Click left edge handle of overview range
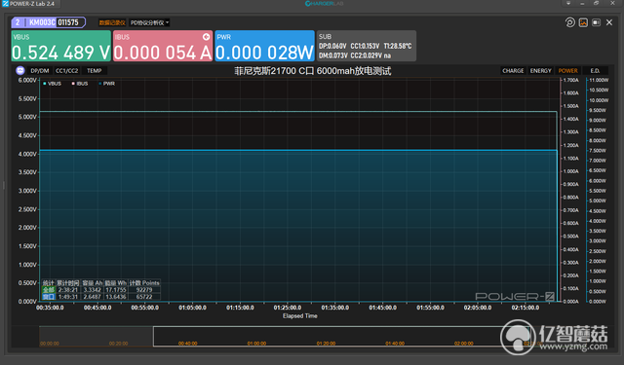This screenshot has width=624, height=365. coord(153,337)
